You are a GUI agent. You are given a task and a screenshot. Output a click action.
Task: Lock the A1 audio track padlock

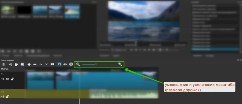tap(7, 96)
